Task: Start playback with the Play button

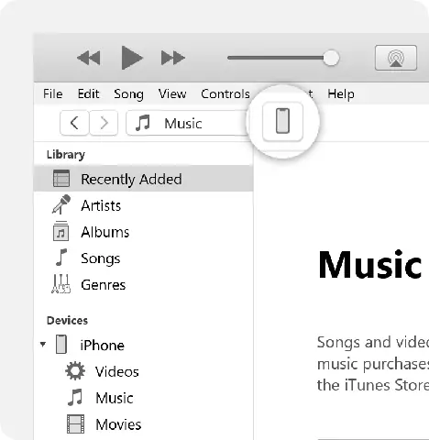Action: click(x=132, y=58)
